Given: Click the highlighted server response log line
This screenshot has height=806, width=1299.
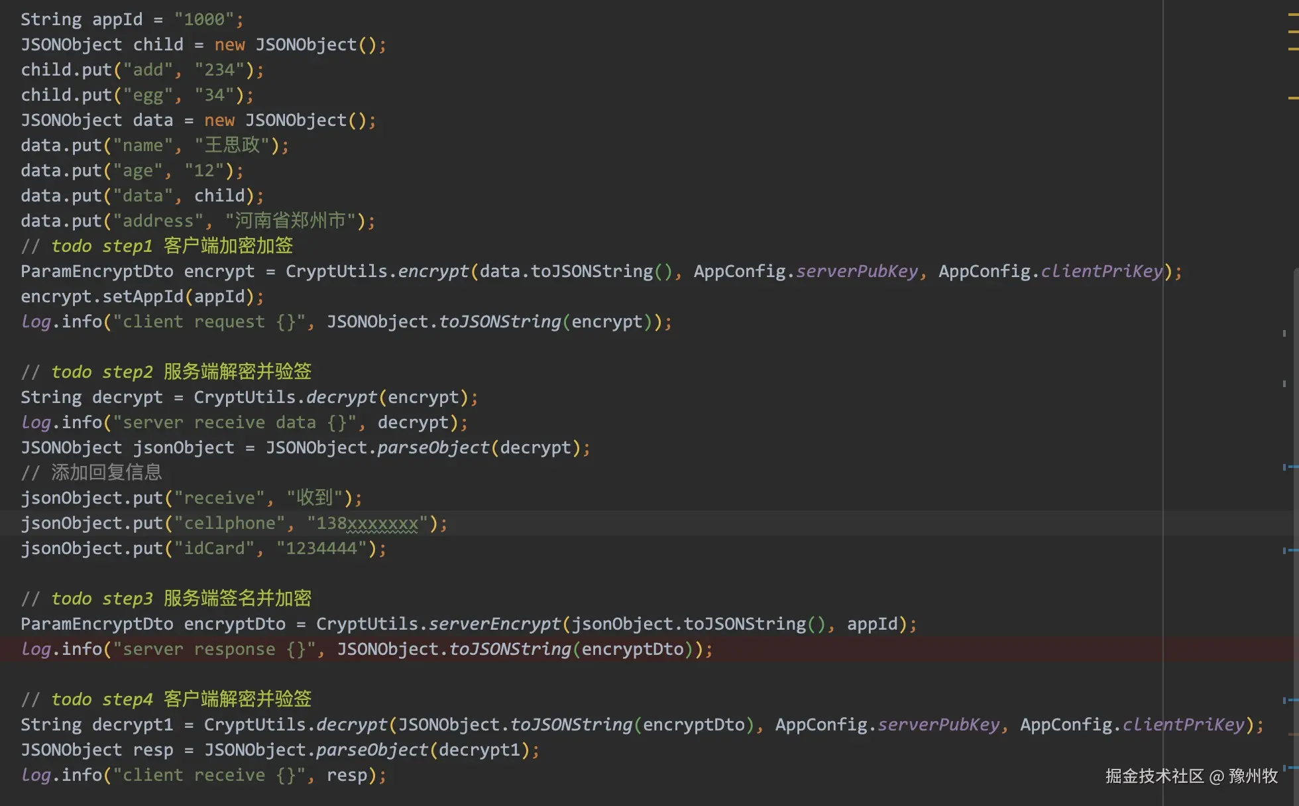Looking at the screenshot, I should tap(366, 649).
